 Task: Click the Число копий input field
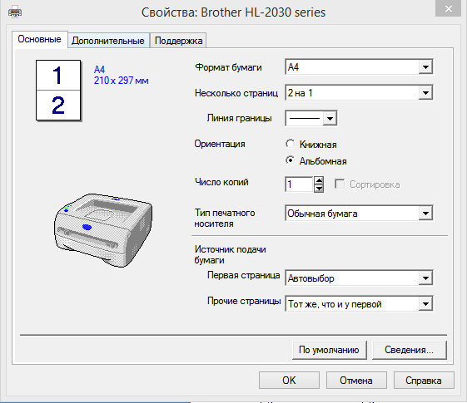coord(299,184)
